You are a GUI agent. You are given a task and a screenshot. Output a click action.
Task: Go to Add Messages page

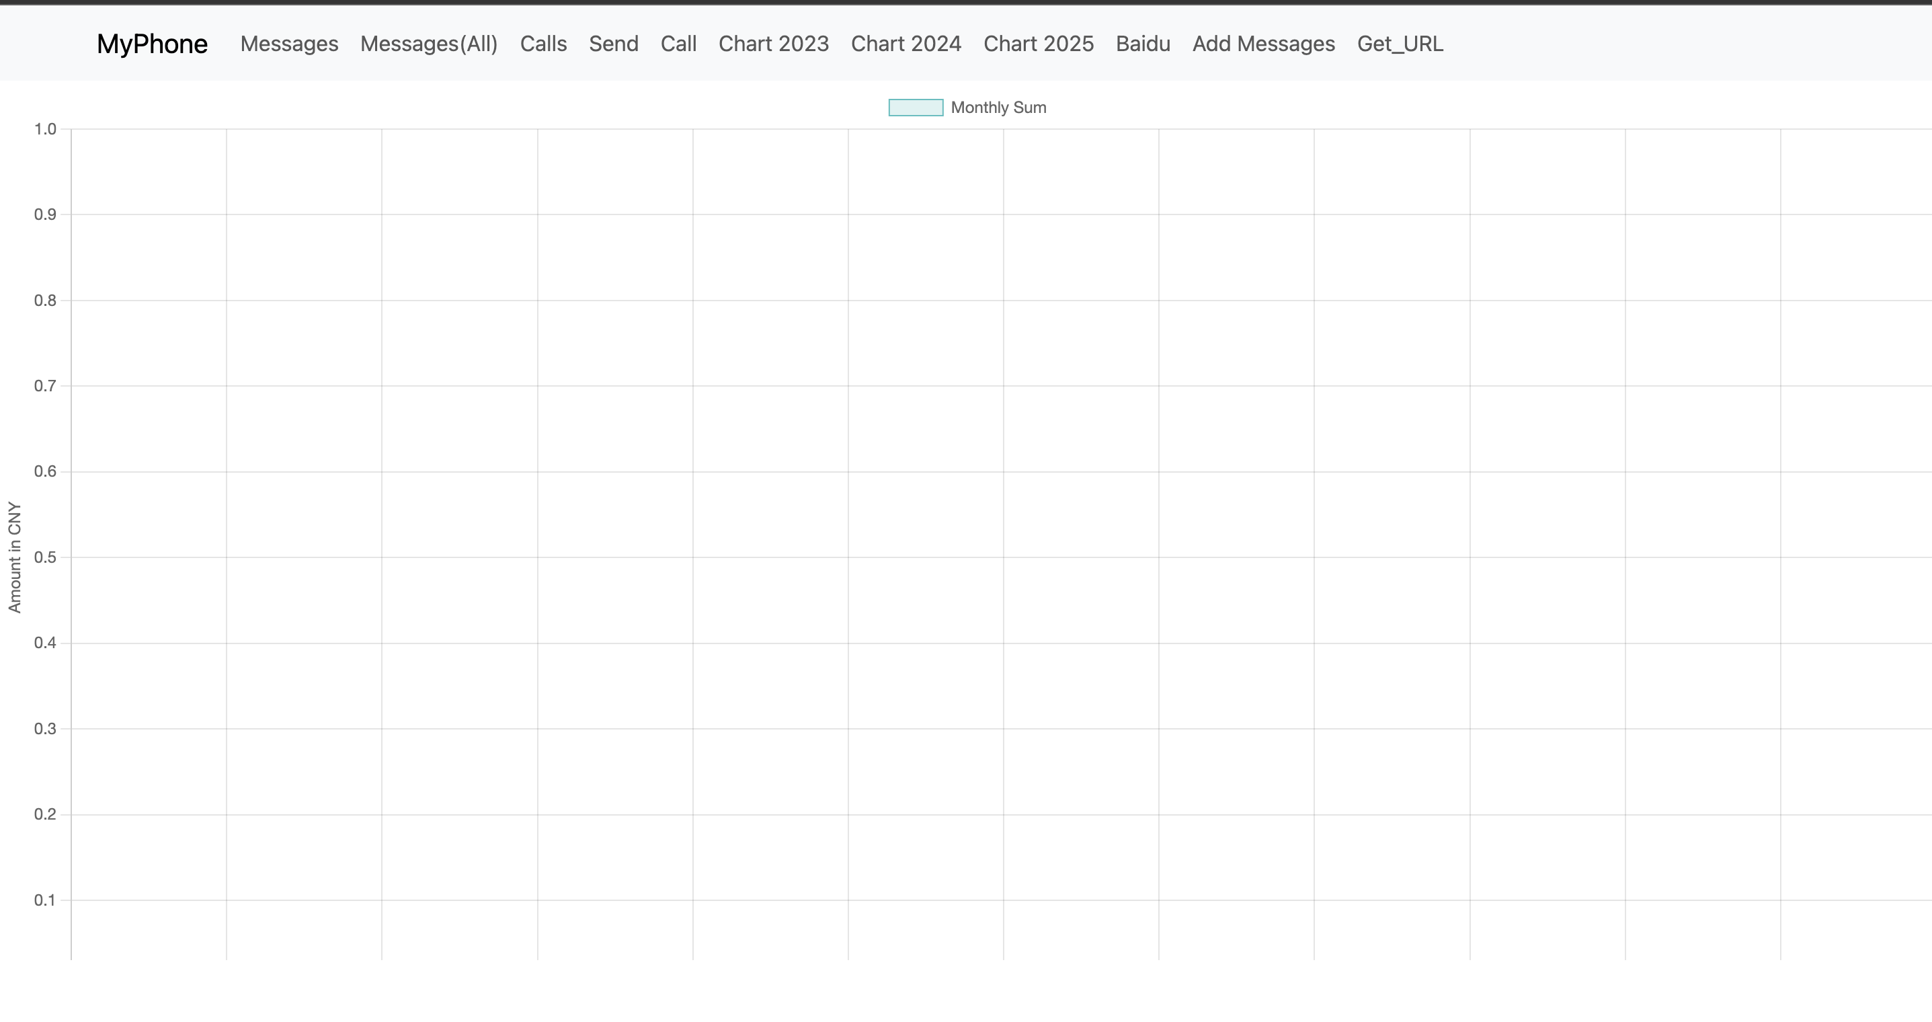[x=1263, y=44]
